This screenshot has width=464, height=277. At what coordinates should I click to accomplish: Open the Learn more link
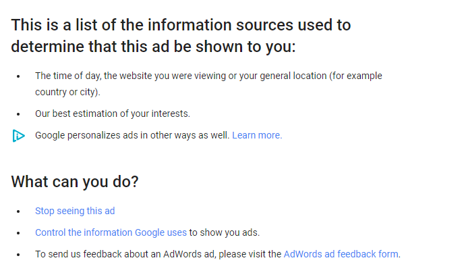point(257,135)
